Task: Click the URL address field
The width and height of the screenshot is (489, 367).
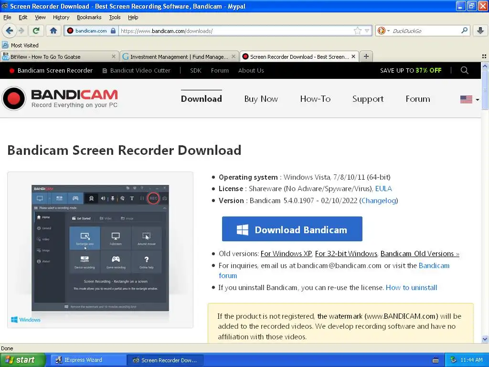Action: tap(236, 31)
